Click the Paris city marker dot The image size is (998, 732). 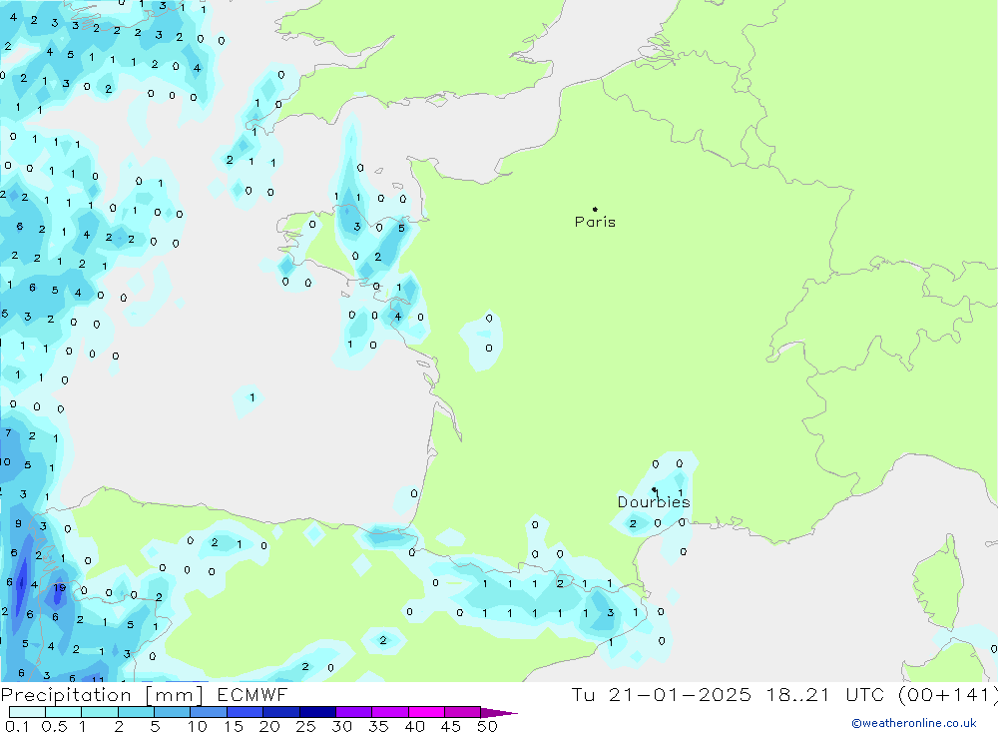595,210
